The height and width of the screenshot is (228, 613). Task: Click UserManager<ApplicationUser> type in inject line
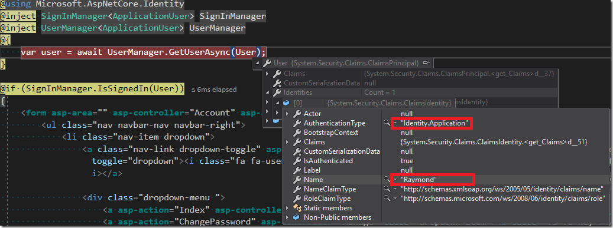coord(113,28)
